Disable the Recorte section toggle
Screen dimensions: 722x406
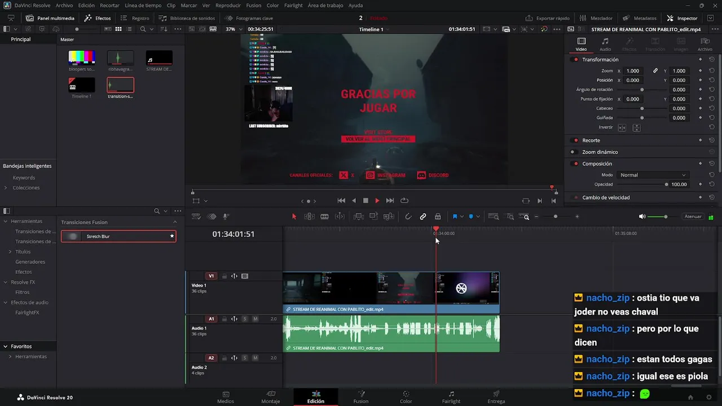pos(575,140)
